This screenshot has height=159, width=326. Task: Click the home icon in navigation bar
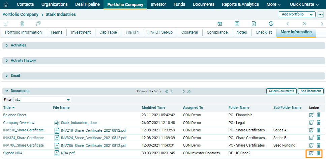6,5
